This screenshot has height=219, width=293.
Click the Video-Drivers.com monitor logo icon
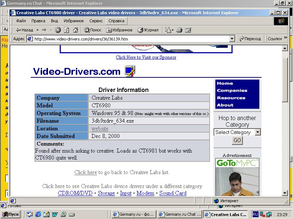[x=130, y=71]
